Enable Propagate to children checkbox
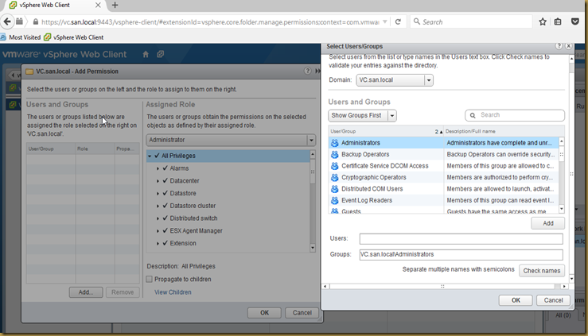588x336 pixels. pyautogui.click(x=150, y=279)
